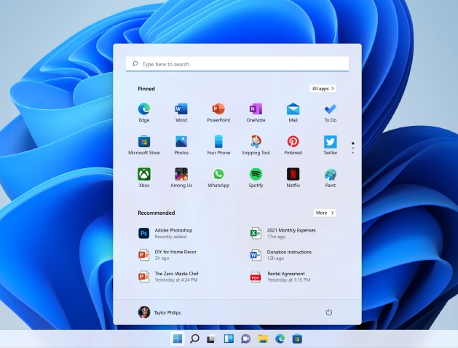The image size is (458, 348).
Task: Launch WhatsApp from Pinned apps
Action: coord(218,175)
